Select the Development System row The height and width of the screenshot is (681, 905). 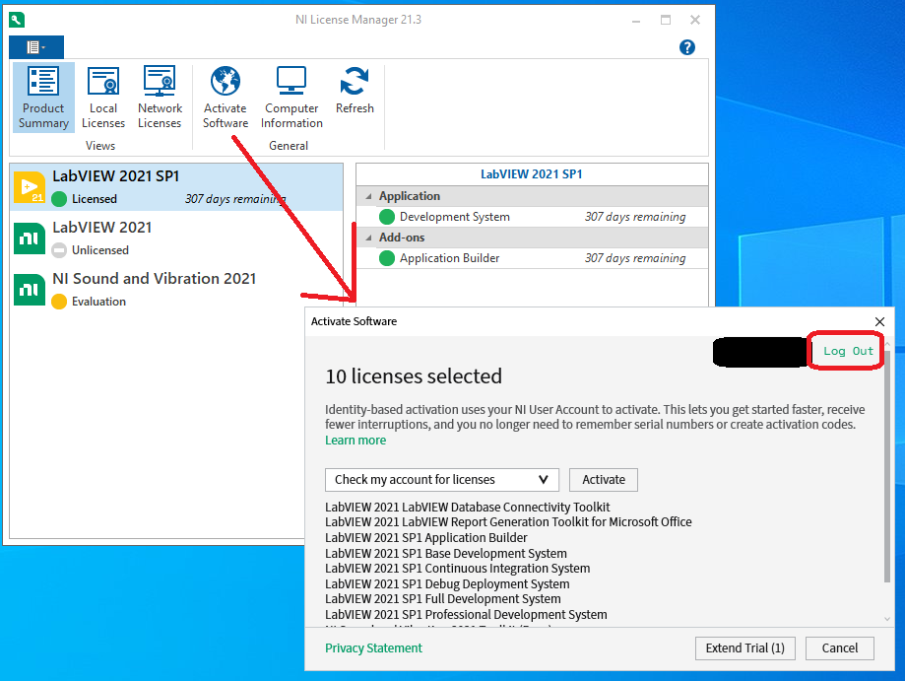tap(532, 217)
